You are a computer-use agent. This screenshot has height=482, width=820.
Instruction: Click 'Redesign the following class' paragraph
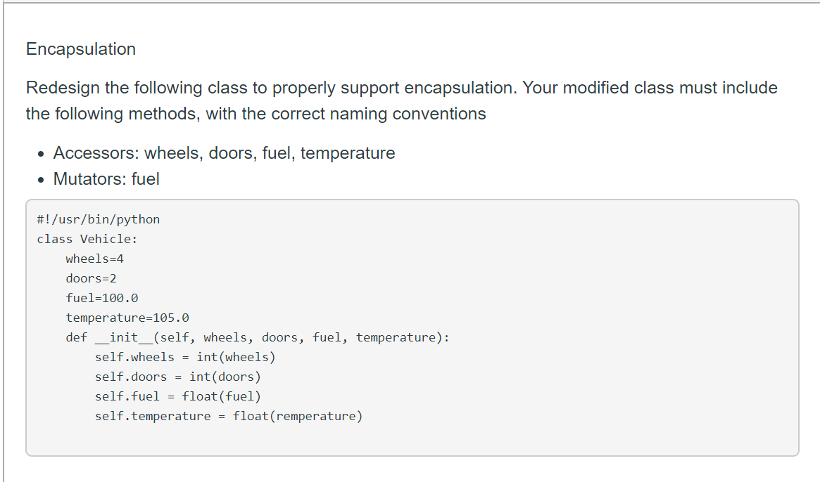[402, 100]
